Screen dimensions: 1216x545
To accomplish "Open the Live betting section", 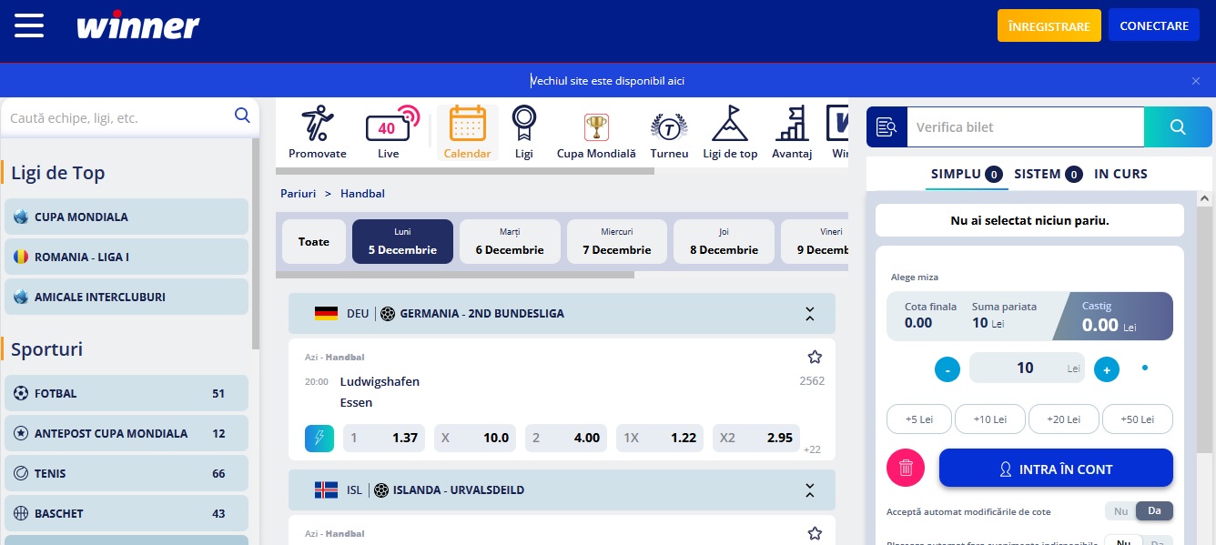I will click(390, 133).
